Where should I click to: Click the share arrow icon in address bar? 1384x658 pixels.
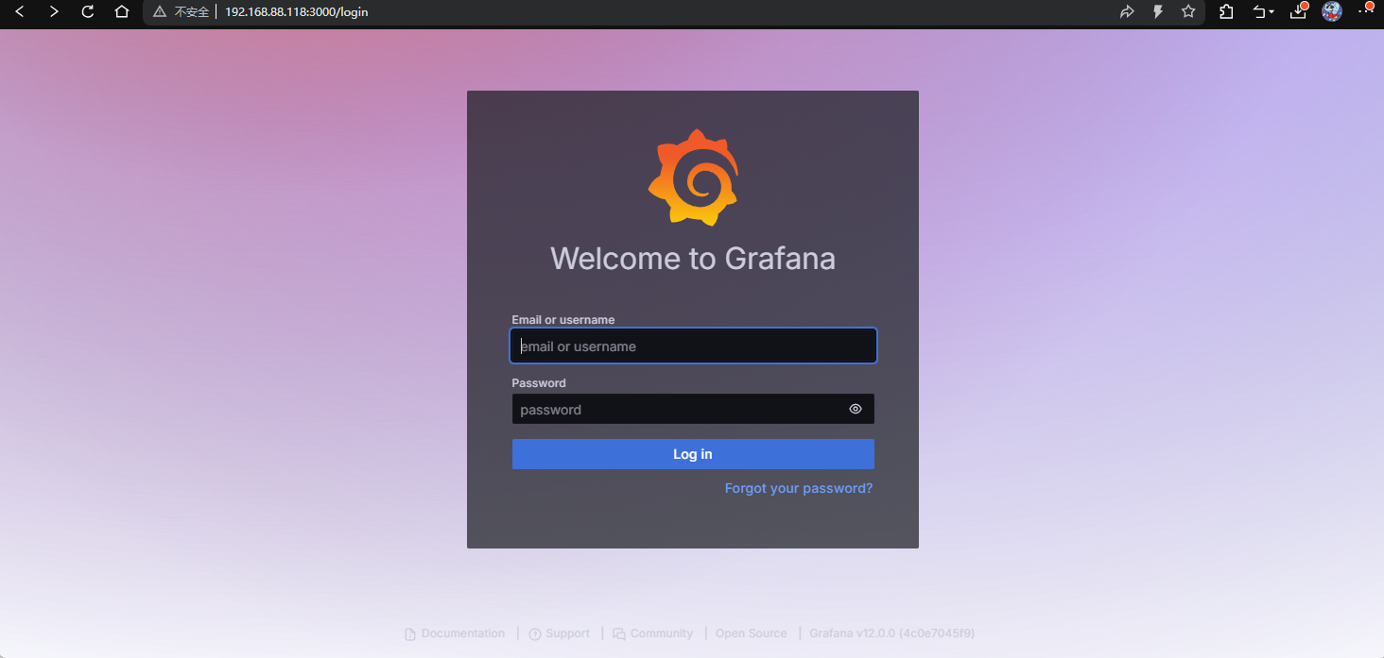(1127, 12)
